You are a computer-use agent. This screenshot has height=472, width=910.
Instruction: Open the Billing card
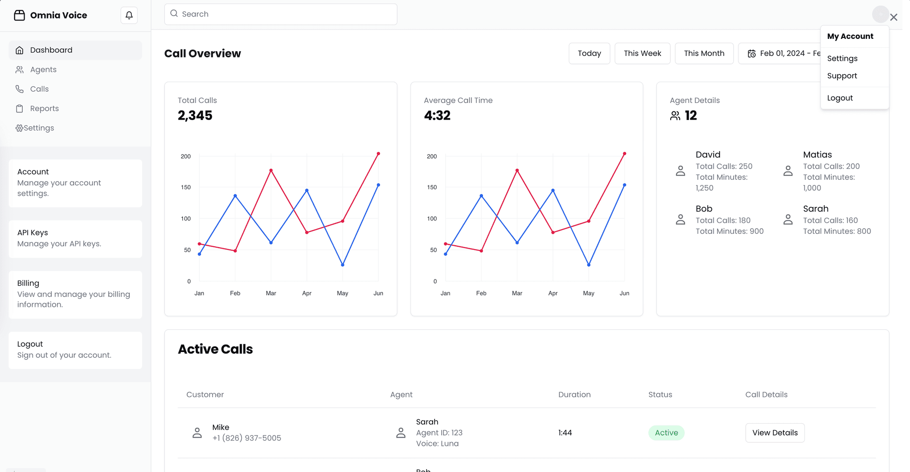click(x=75, y=295)
